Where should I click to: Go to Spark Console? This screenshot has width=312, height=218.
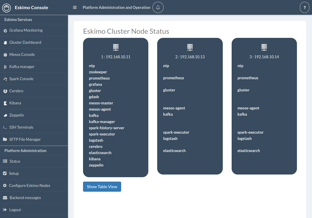pos(21,79)
